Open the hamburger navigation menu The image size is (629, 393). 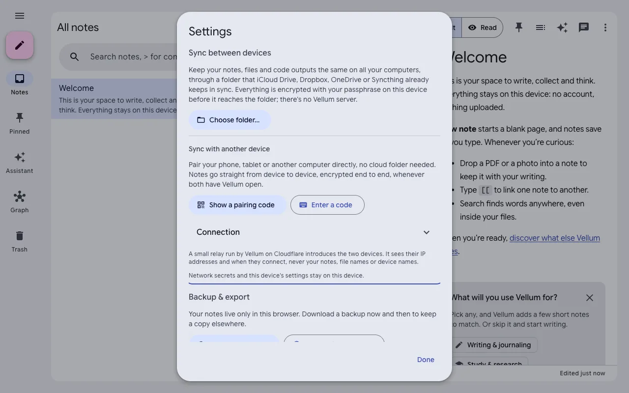click(x=20, y=16)
